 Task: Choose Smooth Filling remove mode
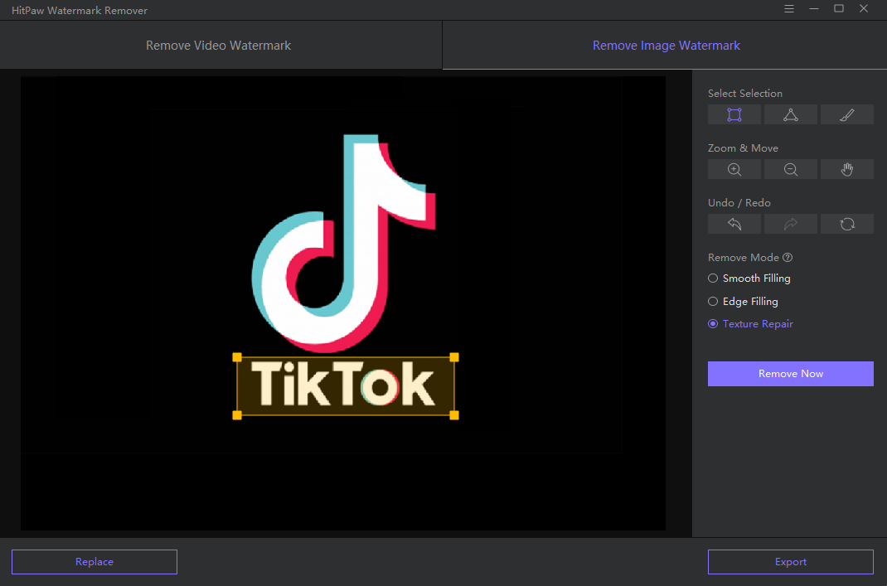(749, 278)
